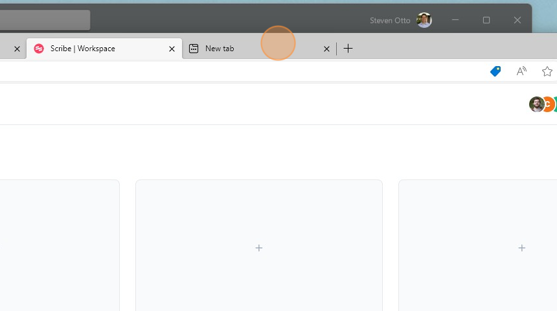Close the leftmost partially visible tab
Image resolution: width=557 pixels, height=311 pixels.
coord(17,49)
